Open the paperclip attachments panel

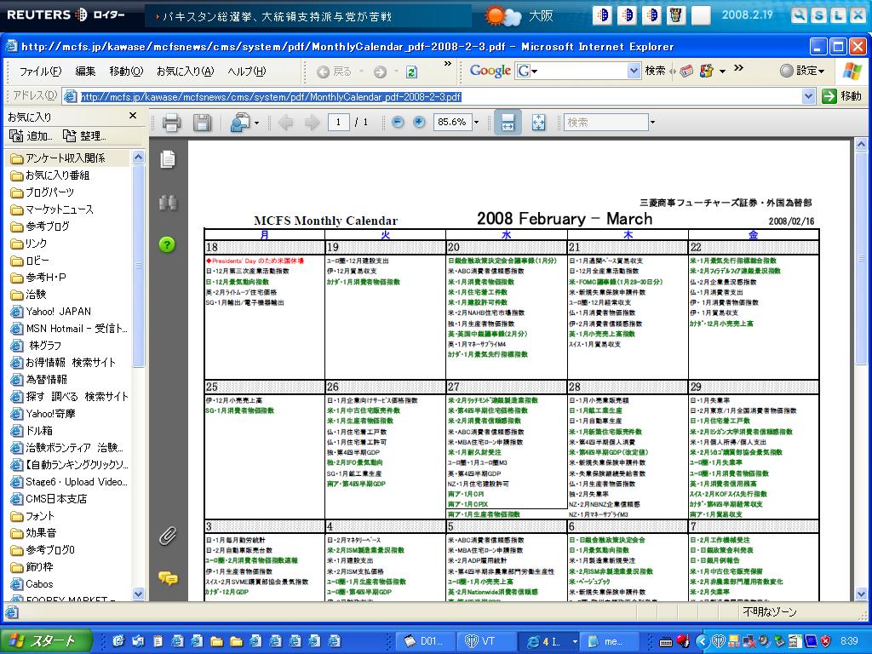click(x=168, y=536)
